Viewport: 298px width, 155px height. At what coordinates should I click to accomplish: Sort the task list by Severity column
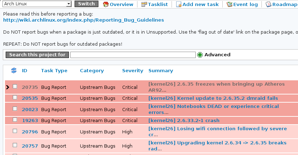132,71
